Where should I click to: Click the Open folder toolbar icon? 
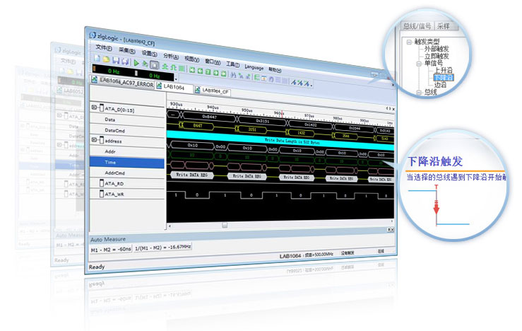[106, 59]
